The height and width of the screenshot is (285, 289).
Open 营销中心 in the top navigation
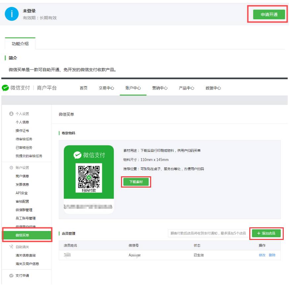tap(159, 88)
